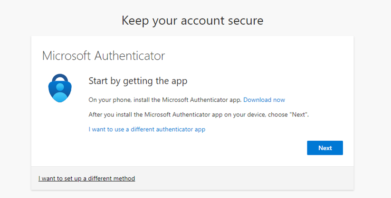Image resolution: width=391 pixels, height=198 pixels.
Task: Click the word "Microsoft" in the card title
Action: 66,56
